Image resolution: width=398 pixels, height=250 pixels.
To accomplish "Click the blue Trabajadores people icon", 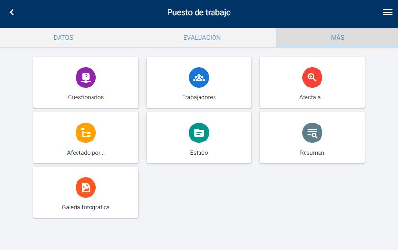I will [199, 77].
